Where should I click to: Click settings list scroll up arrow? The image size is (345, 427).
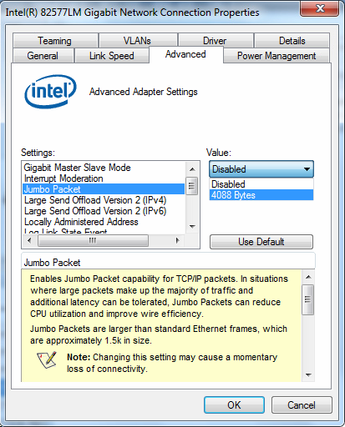point(192,169)
